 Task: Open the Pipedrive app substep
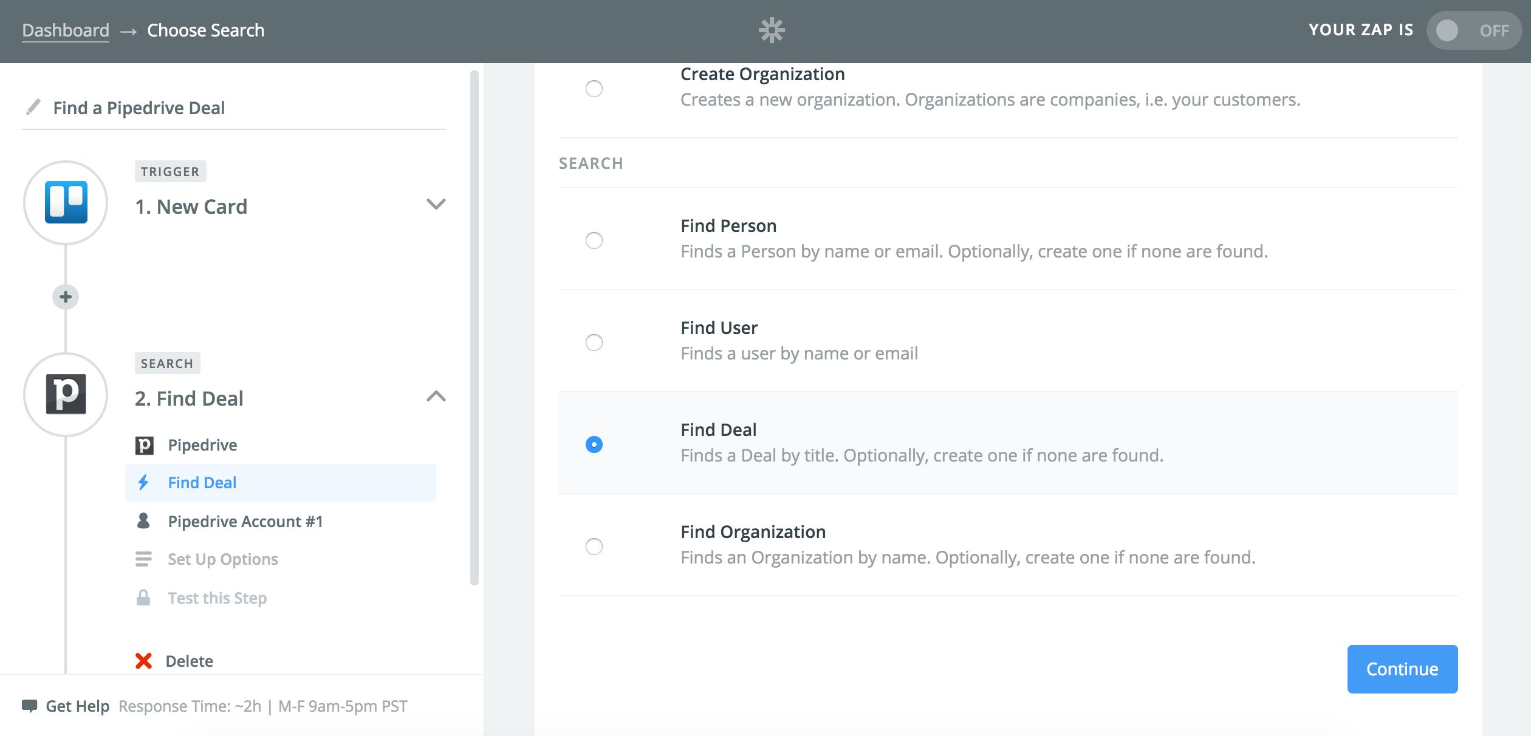click(281, 445)
